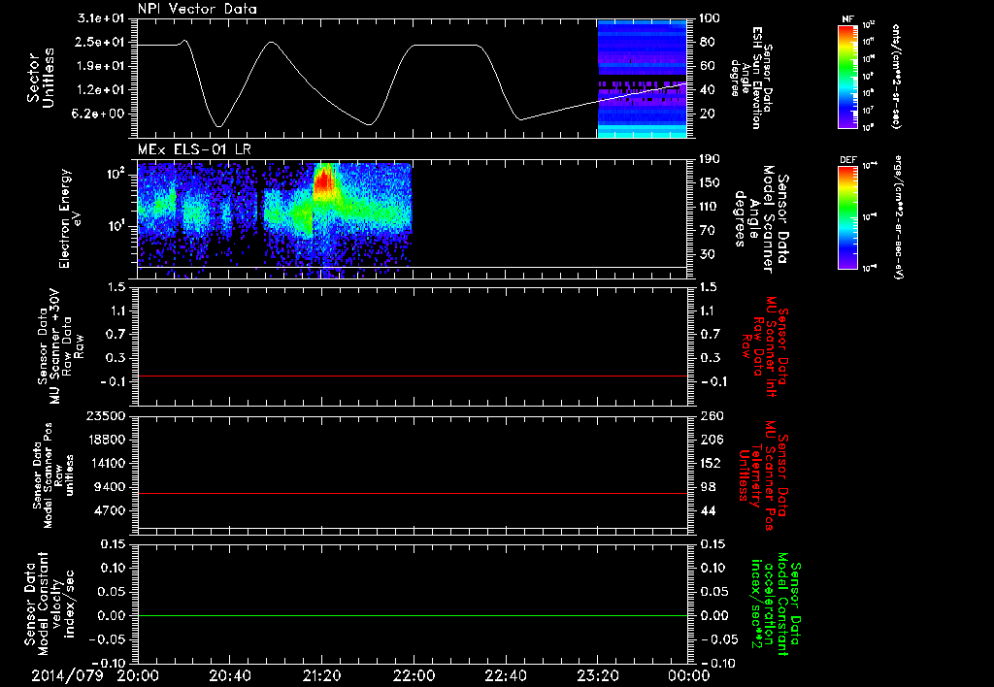Click the 21:20 time tick label
Viewport: 994px width, 687px height.
click(322, 676)
